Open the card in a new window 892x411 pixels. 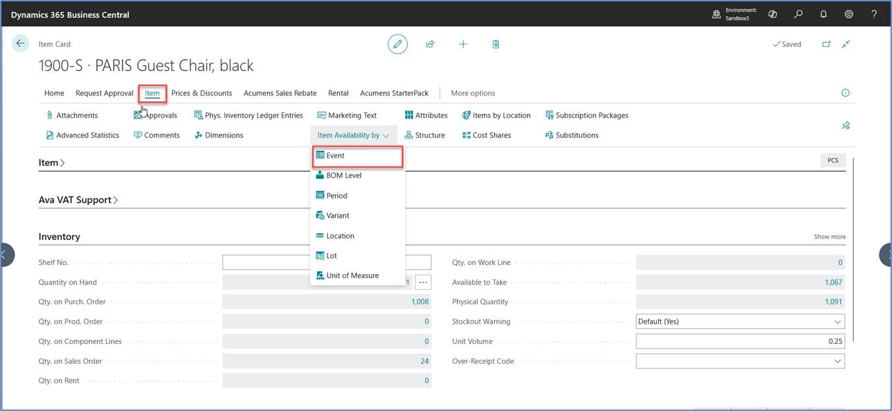pyautogui.click(x=826, y=44)
